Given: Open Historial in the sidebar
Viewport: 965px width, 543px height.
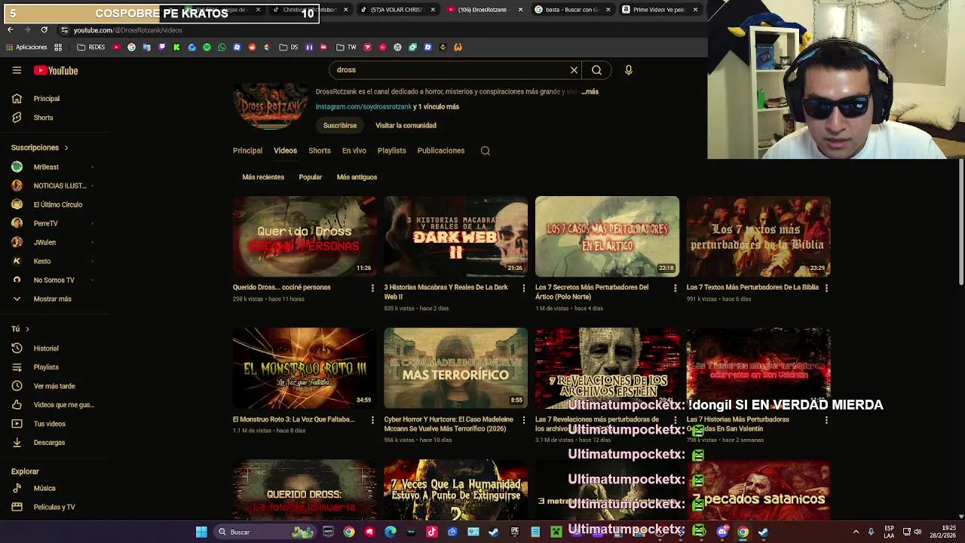Looking at the screenshot, I should pyautogui.click(x=47, y=348).
